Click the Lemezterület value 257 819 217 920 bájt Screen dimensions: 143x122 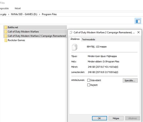[x=103, y=72]
